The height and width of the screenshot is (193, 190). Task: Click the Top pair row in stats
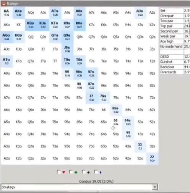pos(175,26)
